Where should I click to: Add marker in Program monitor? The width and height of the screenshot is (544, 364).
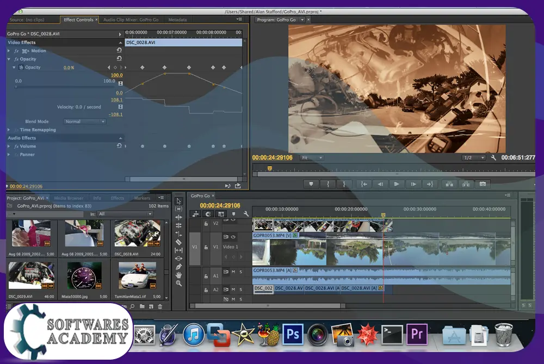(x=311, y=184)
